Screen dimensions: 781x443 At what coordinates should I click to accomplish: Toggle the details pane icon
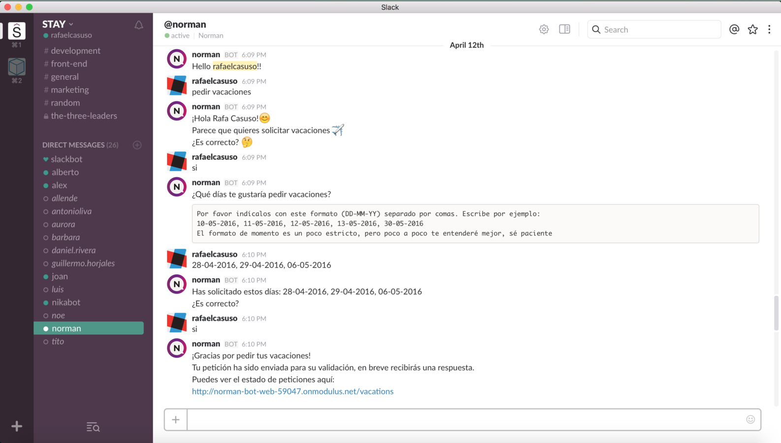(564, 30)
